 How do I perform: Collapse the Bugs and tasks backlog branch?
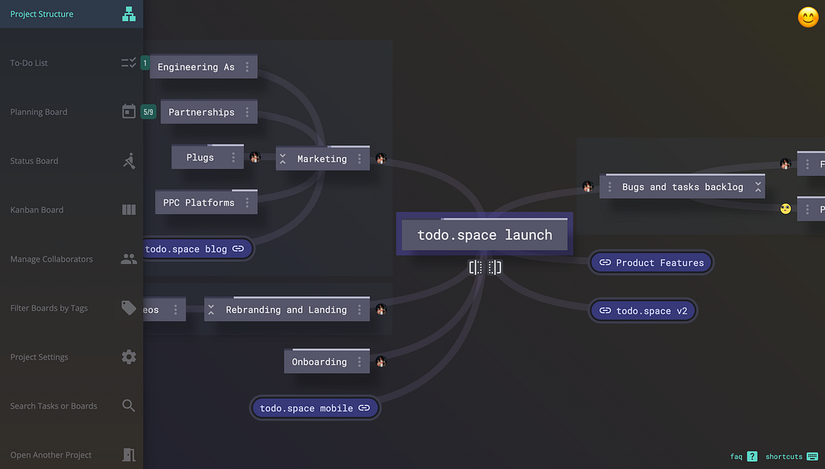tap(759, 187)
